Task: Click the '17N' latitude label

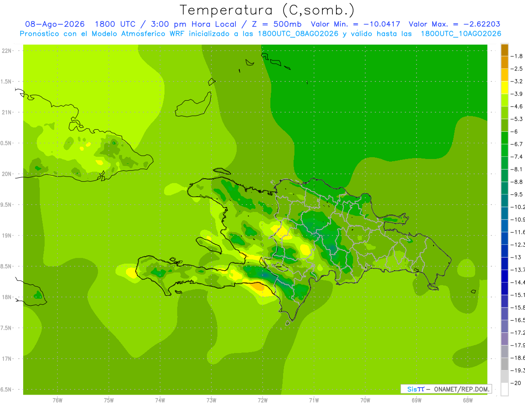Action: click(x=7, y=359)
